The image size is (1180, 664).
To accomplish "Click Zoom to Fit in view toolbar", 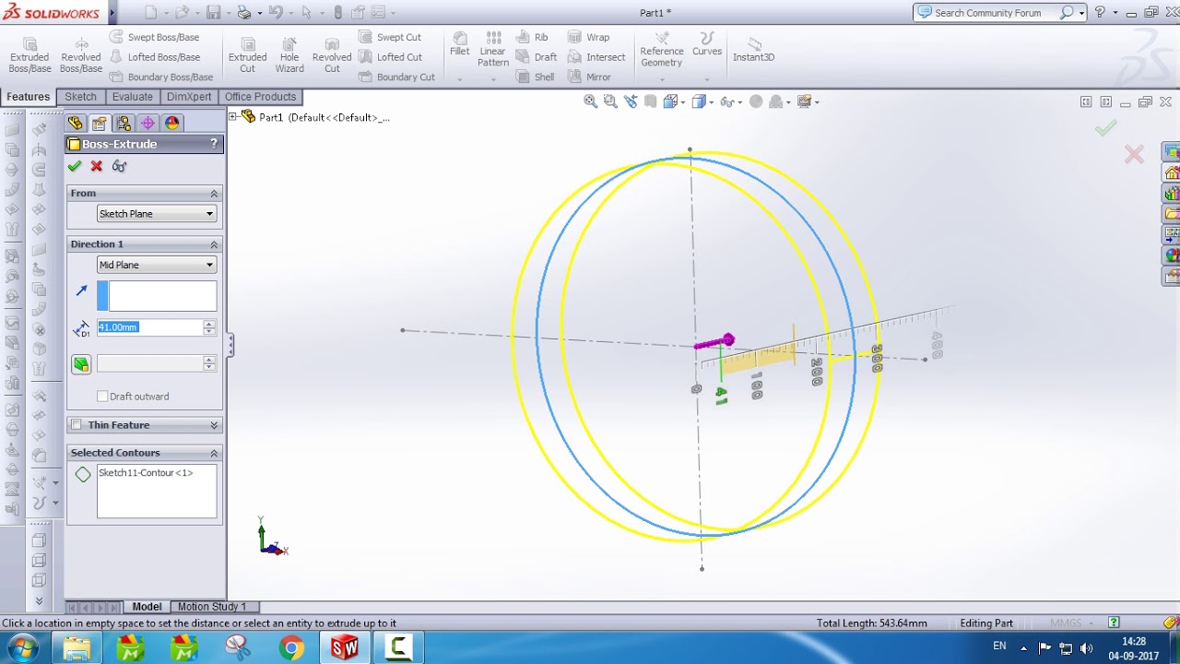I will (591, 101).
